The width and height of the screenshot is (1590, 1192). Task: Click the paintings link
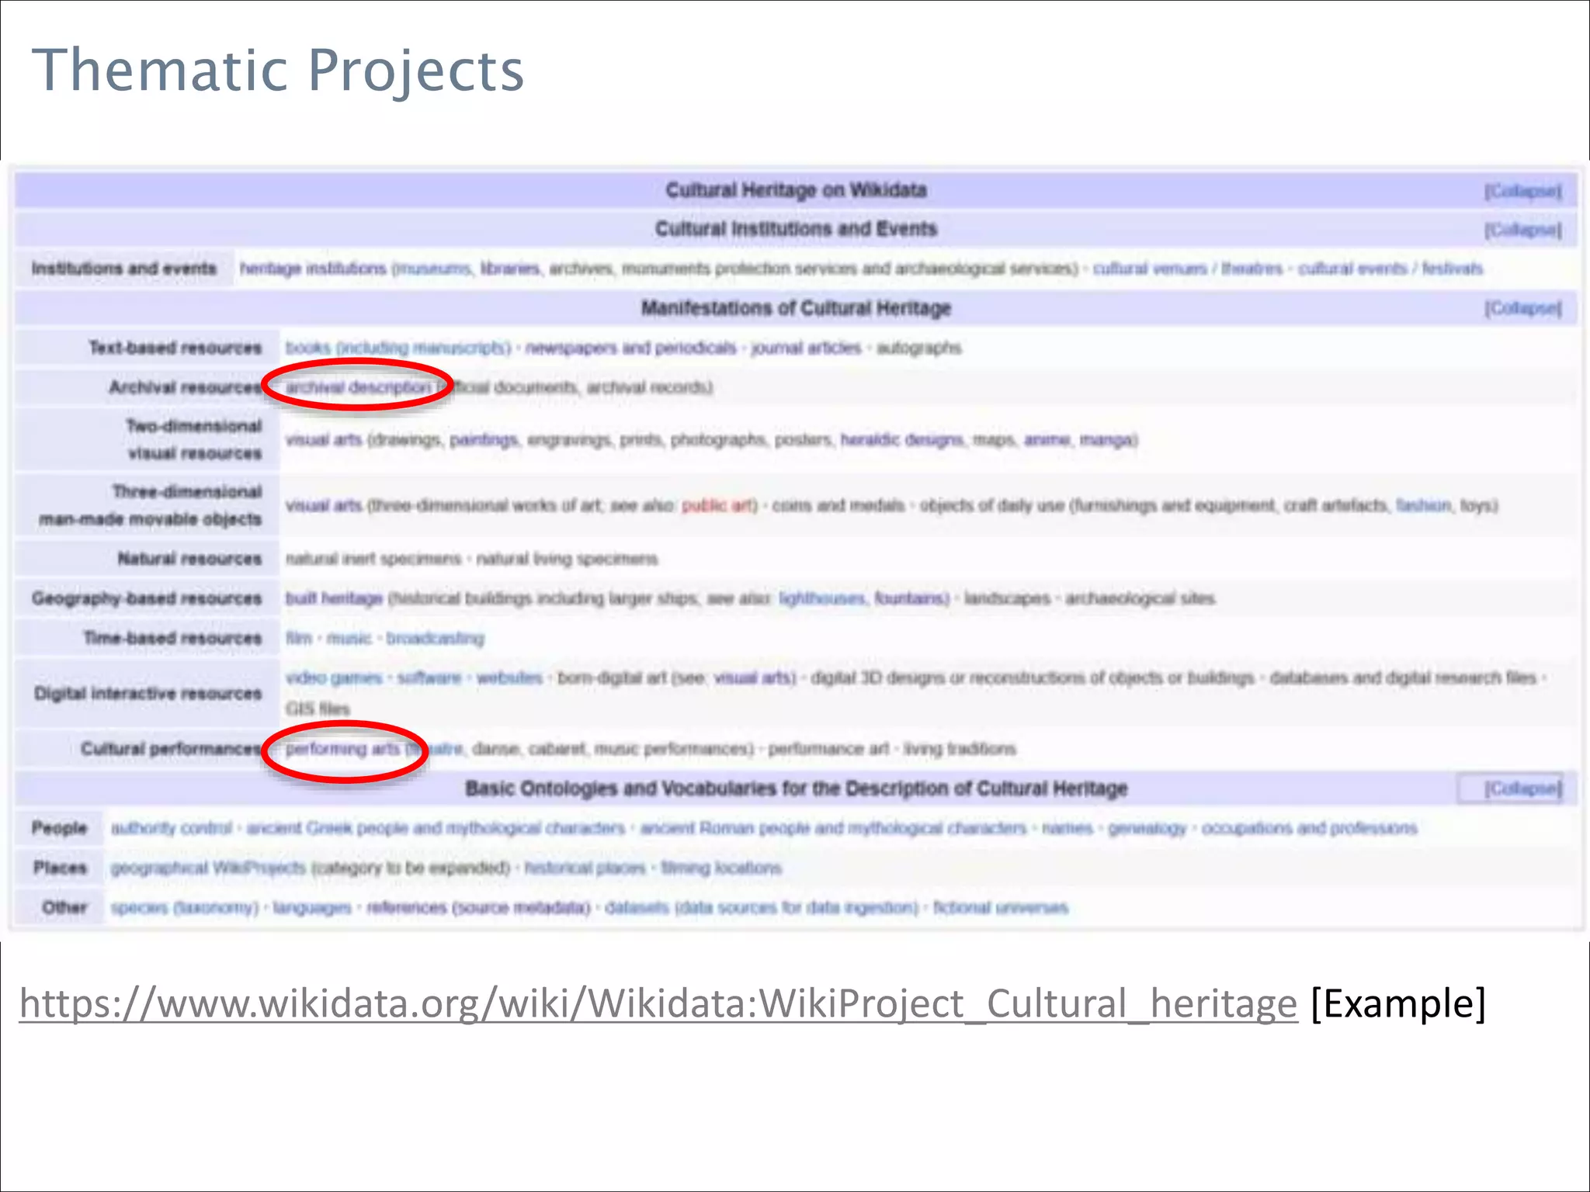coord(483,440)
